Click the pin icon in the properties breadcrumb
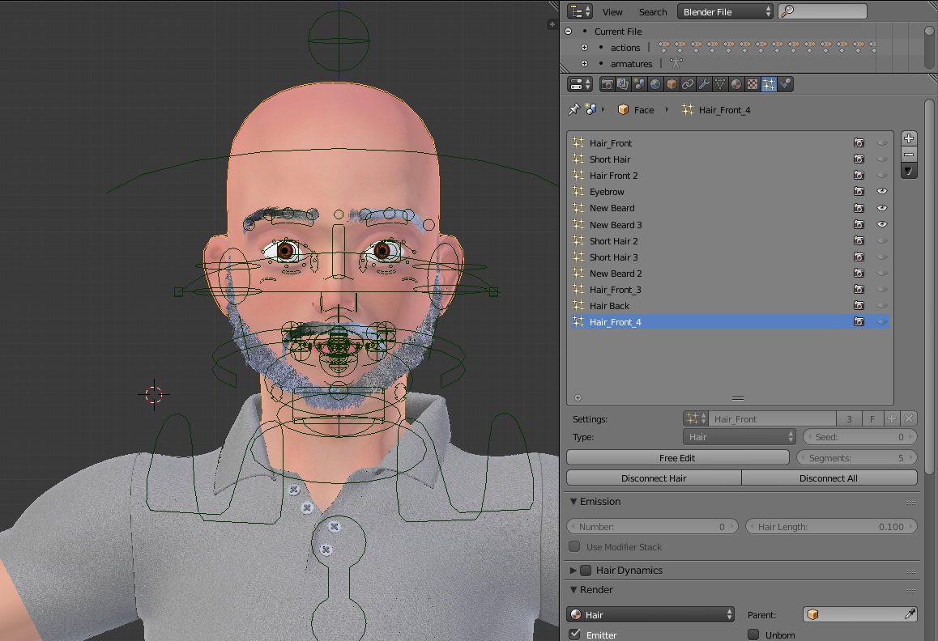 point(573,109)
